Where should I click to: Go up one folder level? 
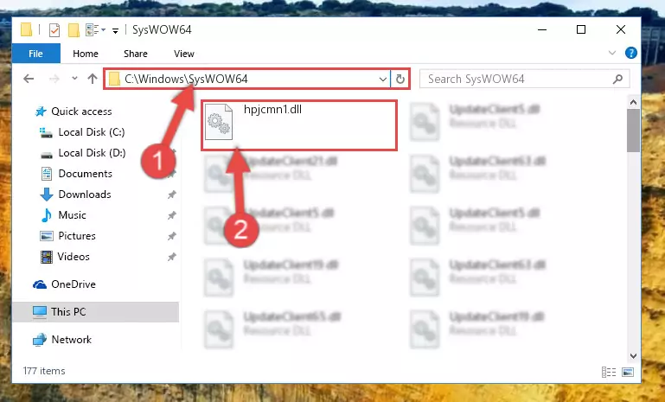coord(92,79)
